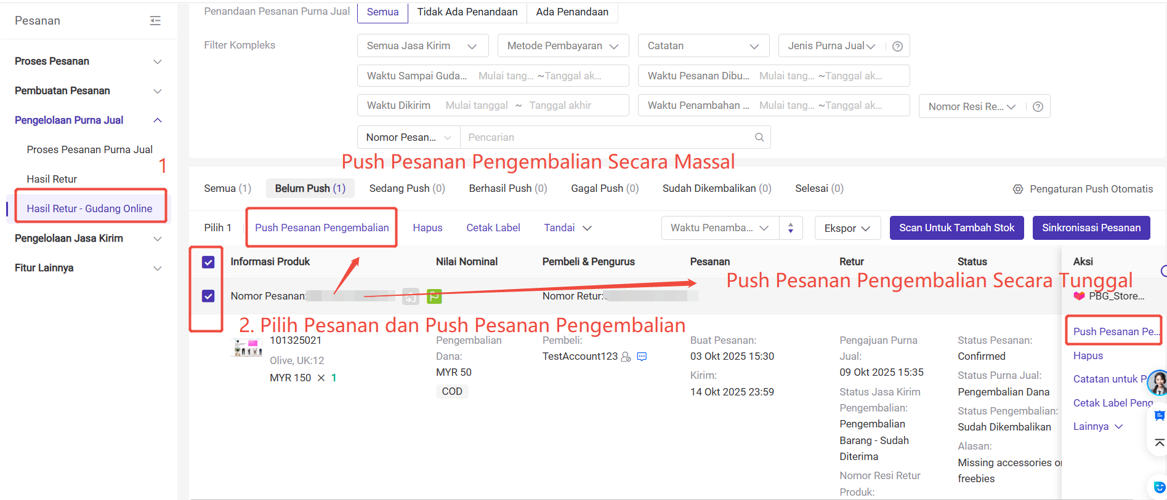Open the Ekspor dropdown
1167x500 pixels.
click(847, 228)
